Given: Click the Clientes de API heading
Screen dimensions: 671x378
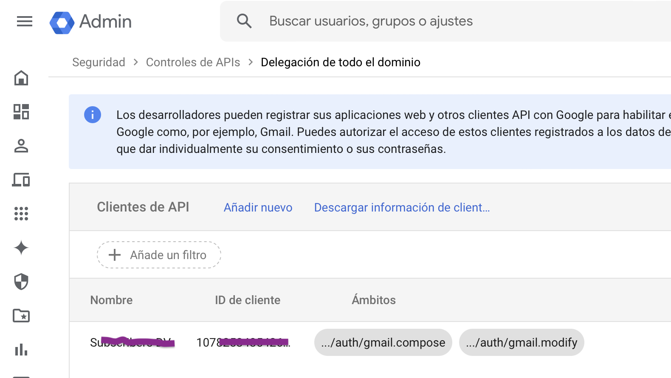Looking at the screenshot, I should [143, 207].
